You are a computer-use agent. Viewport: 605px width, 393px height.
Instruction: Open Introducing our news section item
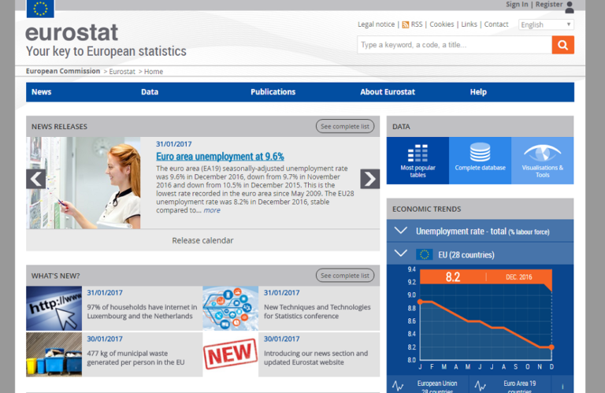click(316, 358)
